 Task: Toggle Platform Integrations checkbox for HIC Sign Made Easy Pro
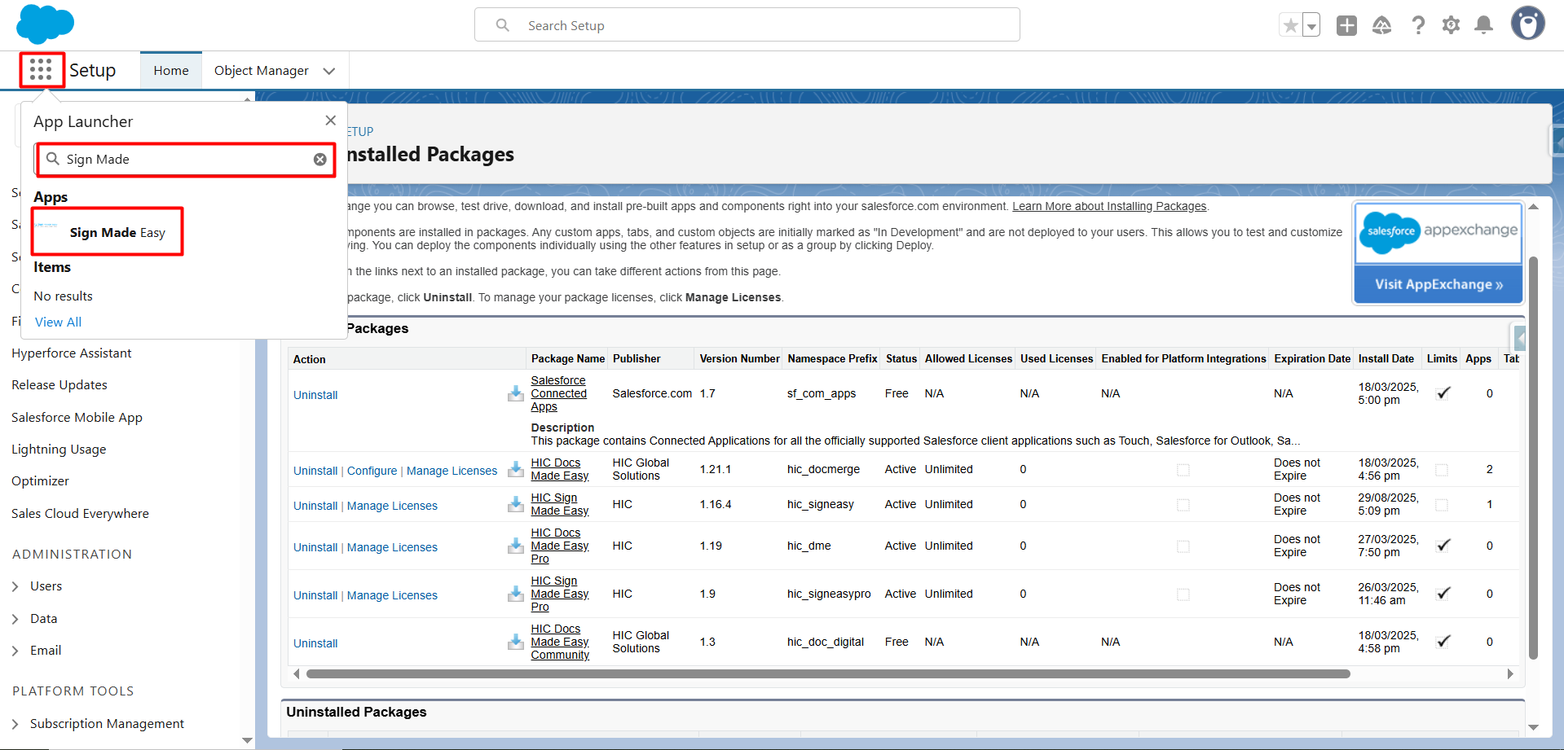[1183, 594]
